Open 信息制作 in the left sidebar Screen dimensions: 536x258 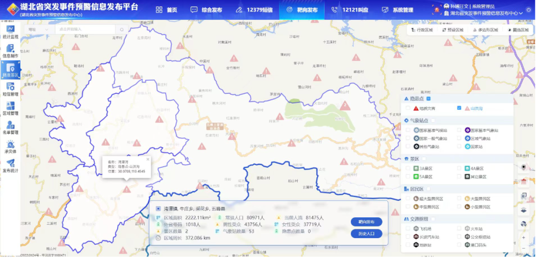10,51
